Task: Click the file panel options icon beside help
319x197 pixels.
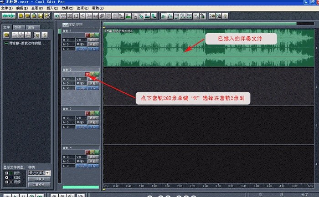Action: click(36, 35)
